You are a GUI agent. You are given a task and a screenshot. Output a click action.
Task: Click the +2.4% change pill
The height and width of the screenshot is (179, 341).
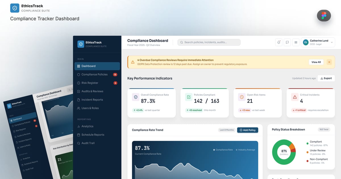coord(138,110)
